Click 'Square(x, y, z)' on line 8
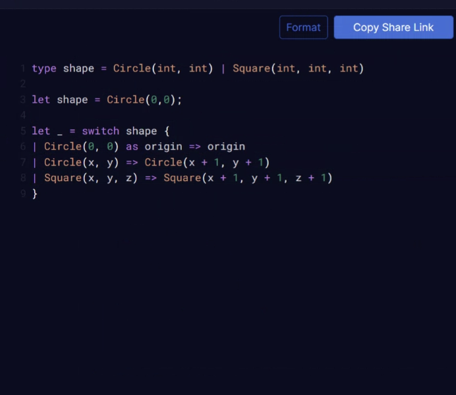Image resolution: width=456 pixels, height=395 pixels. [x=91, y=178]
